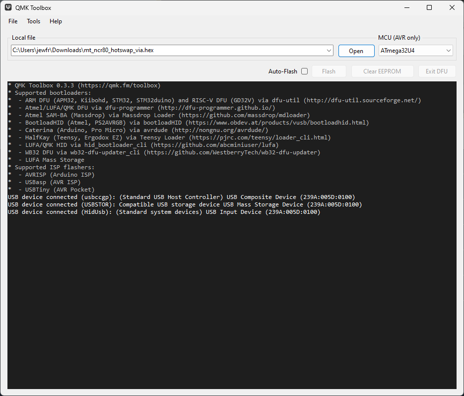Click the 'Supported ISP flashers:' log line
Screen dimensions: 464x396
51,167
